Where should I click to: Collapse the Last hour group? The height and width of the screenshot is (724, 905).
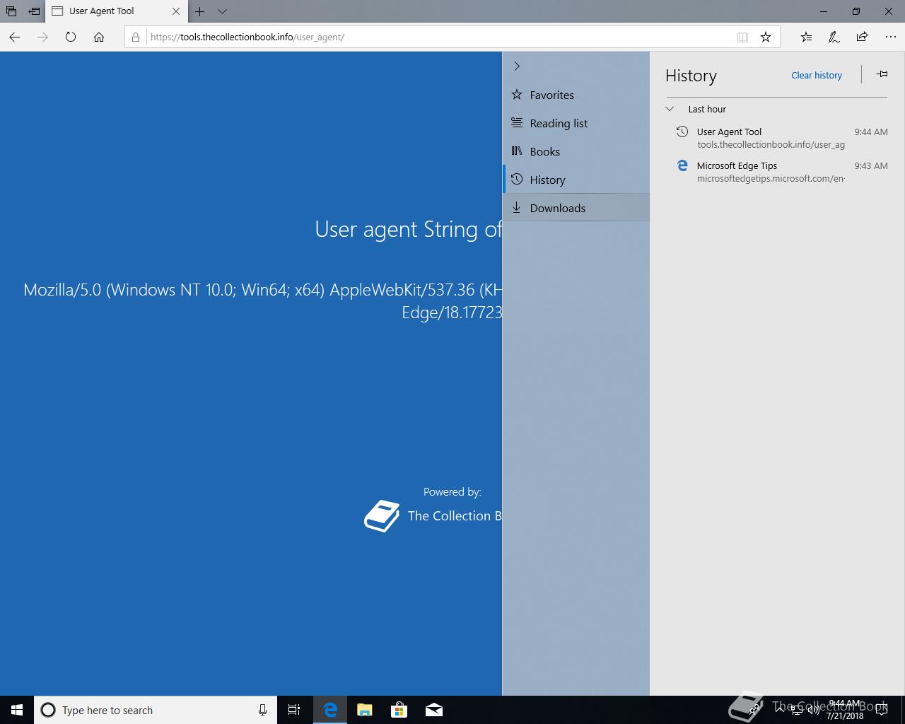(670, 109)
